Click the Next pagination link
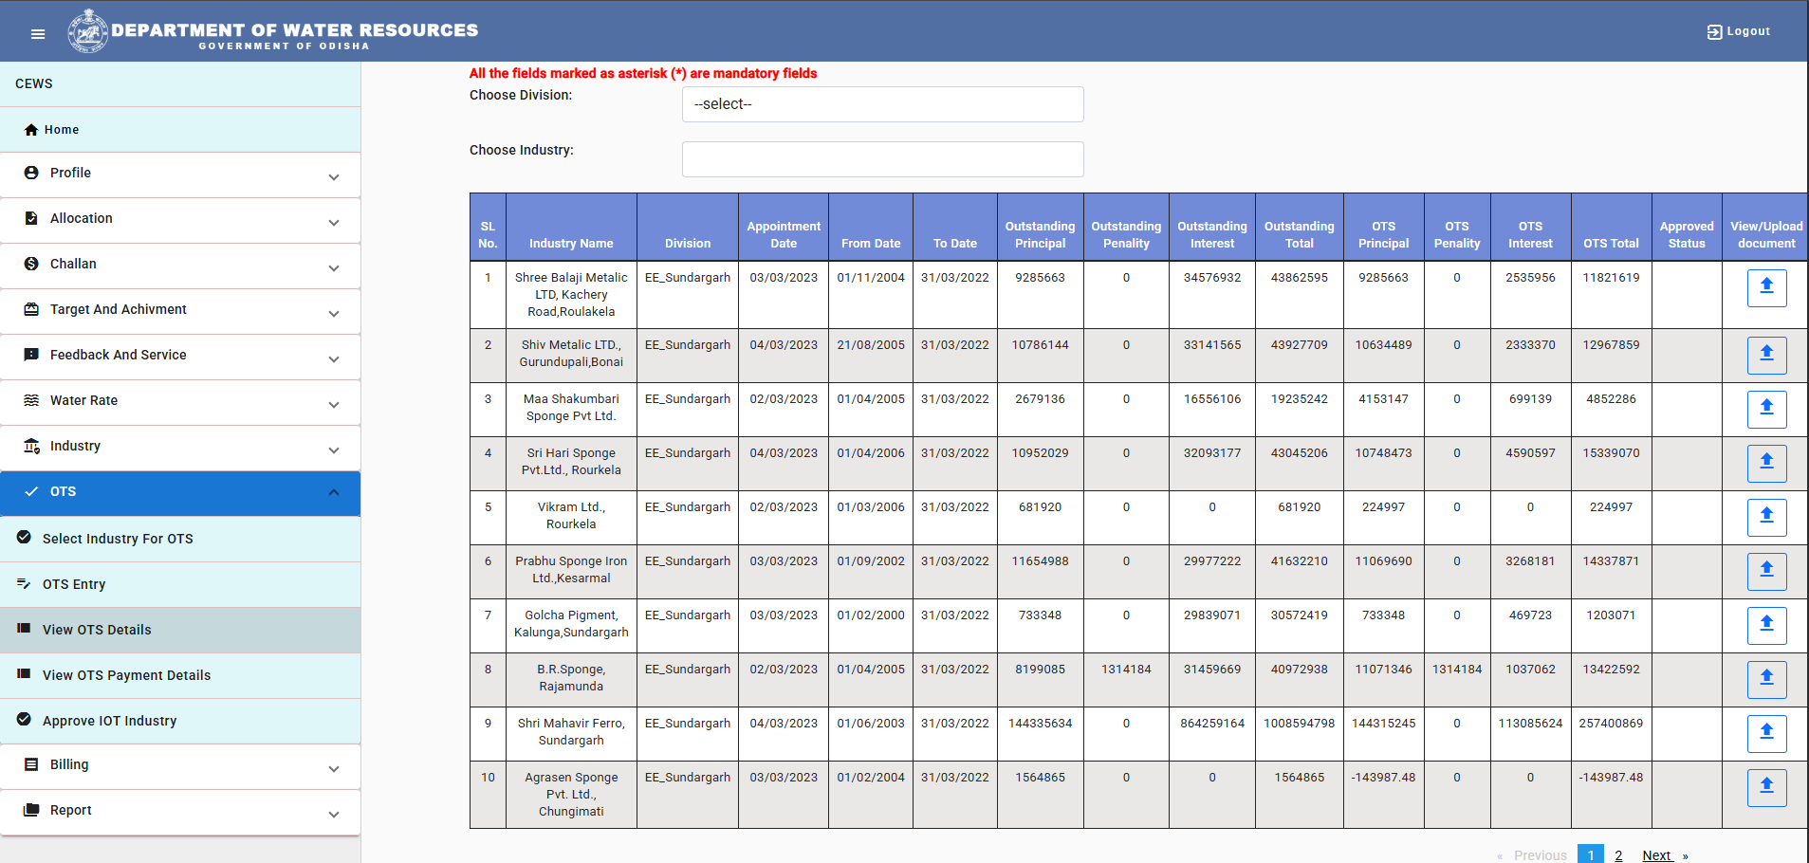The height and width of the screenshot is (863, 1809). [x=1656, y=855]
